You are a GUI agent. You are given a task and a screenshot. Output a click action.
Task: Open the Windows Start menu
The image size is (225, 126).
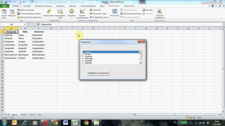4,123
